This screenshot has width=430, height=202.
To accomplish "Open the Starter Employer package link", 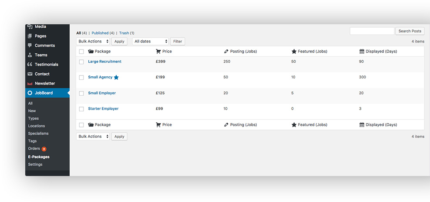I will (103, 109).
